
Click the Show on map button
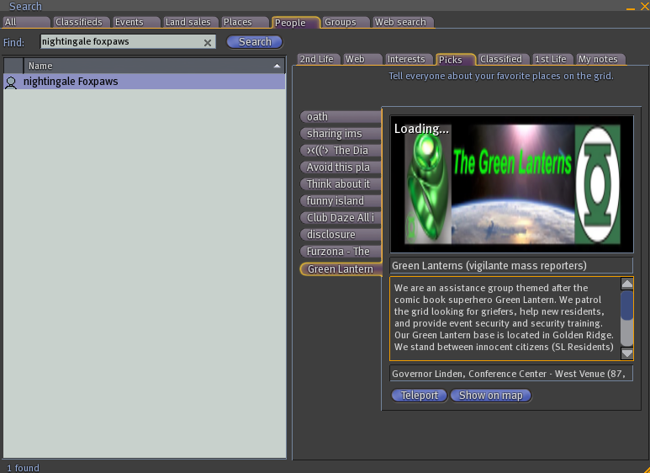[491, 396]
